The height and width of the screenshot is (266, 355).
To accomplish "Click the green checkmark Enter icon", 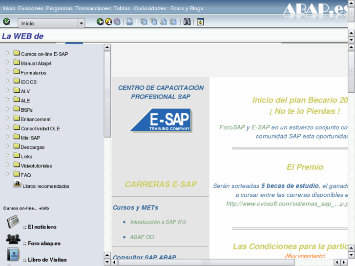I will point(6,22).
